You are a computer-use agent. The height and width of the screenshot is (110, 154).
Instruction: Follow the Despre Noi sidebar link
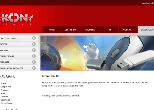click(x=6, y=87)
